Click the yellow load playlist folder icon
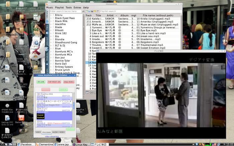 coord(95,11)
